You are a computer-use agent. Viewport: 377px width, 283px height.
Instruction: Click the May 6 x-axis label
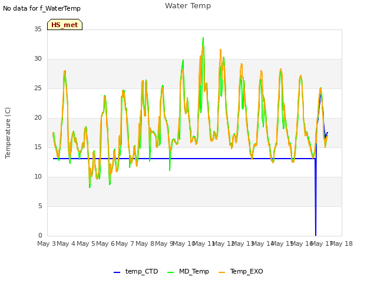tap(105, 243)
